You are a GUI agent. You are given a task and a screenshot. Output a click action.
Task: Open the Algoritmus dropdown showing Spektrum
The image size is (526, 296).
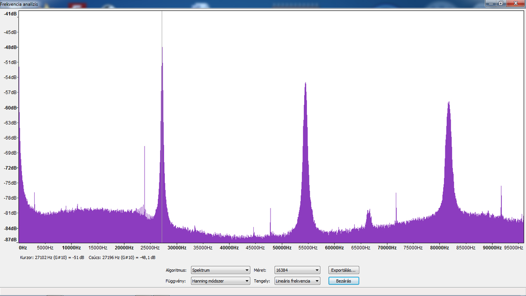(220, 270)
